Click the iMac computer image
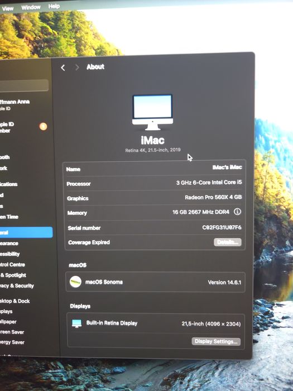This screenshot has height=391, width=293. [x=152, y=112]
